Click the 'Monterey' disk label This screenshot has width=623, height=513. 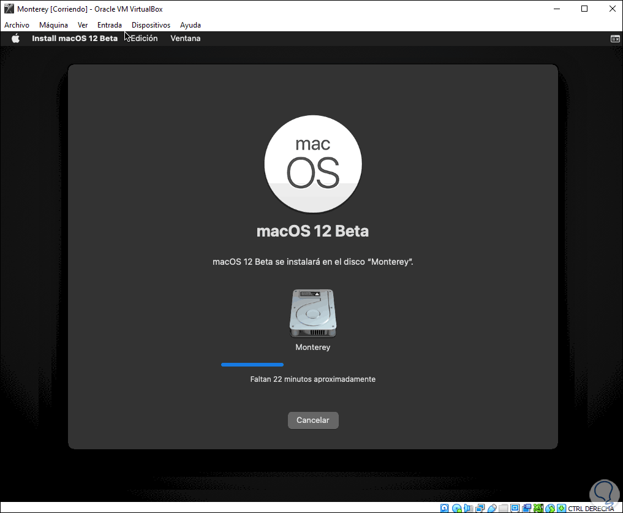(312, 347)
